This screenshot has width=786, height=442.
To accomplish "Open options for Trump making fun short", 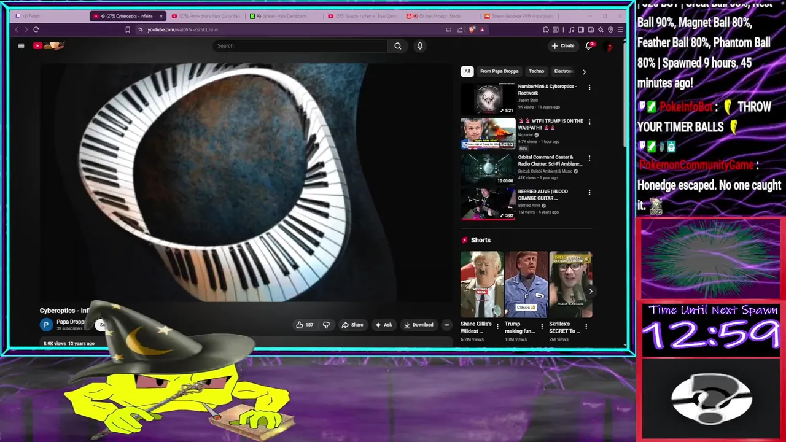I will click(542, 327).
